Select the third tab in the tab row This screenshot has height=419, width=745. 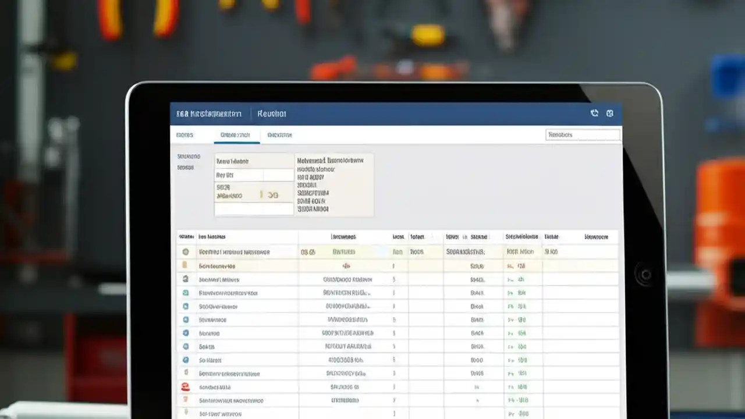pos(281,134)
